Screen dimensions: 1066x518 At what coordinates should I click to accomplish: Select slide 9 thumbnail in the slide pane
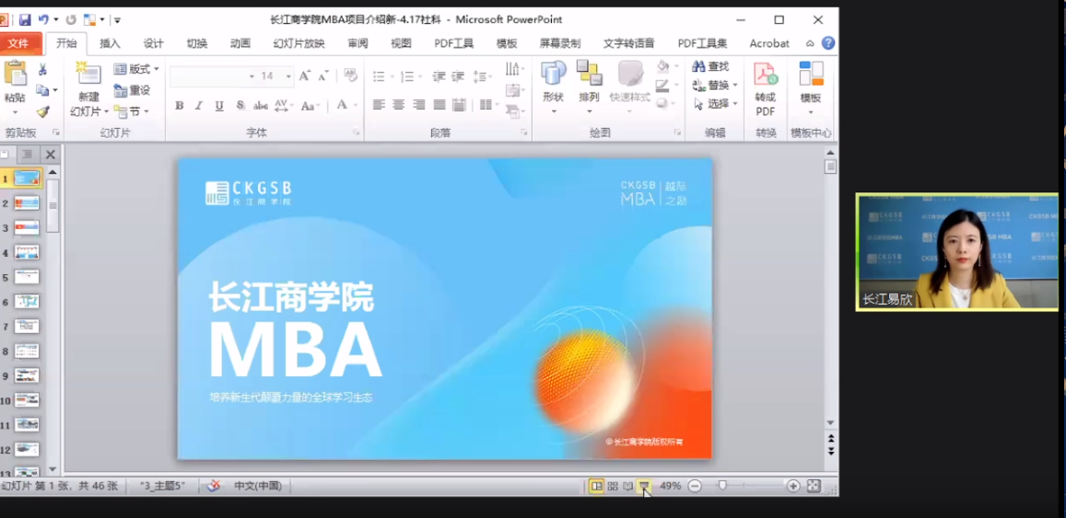point(28,375)
